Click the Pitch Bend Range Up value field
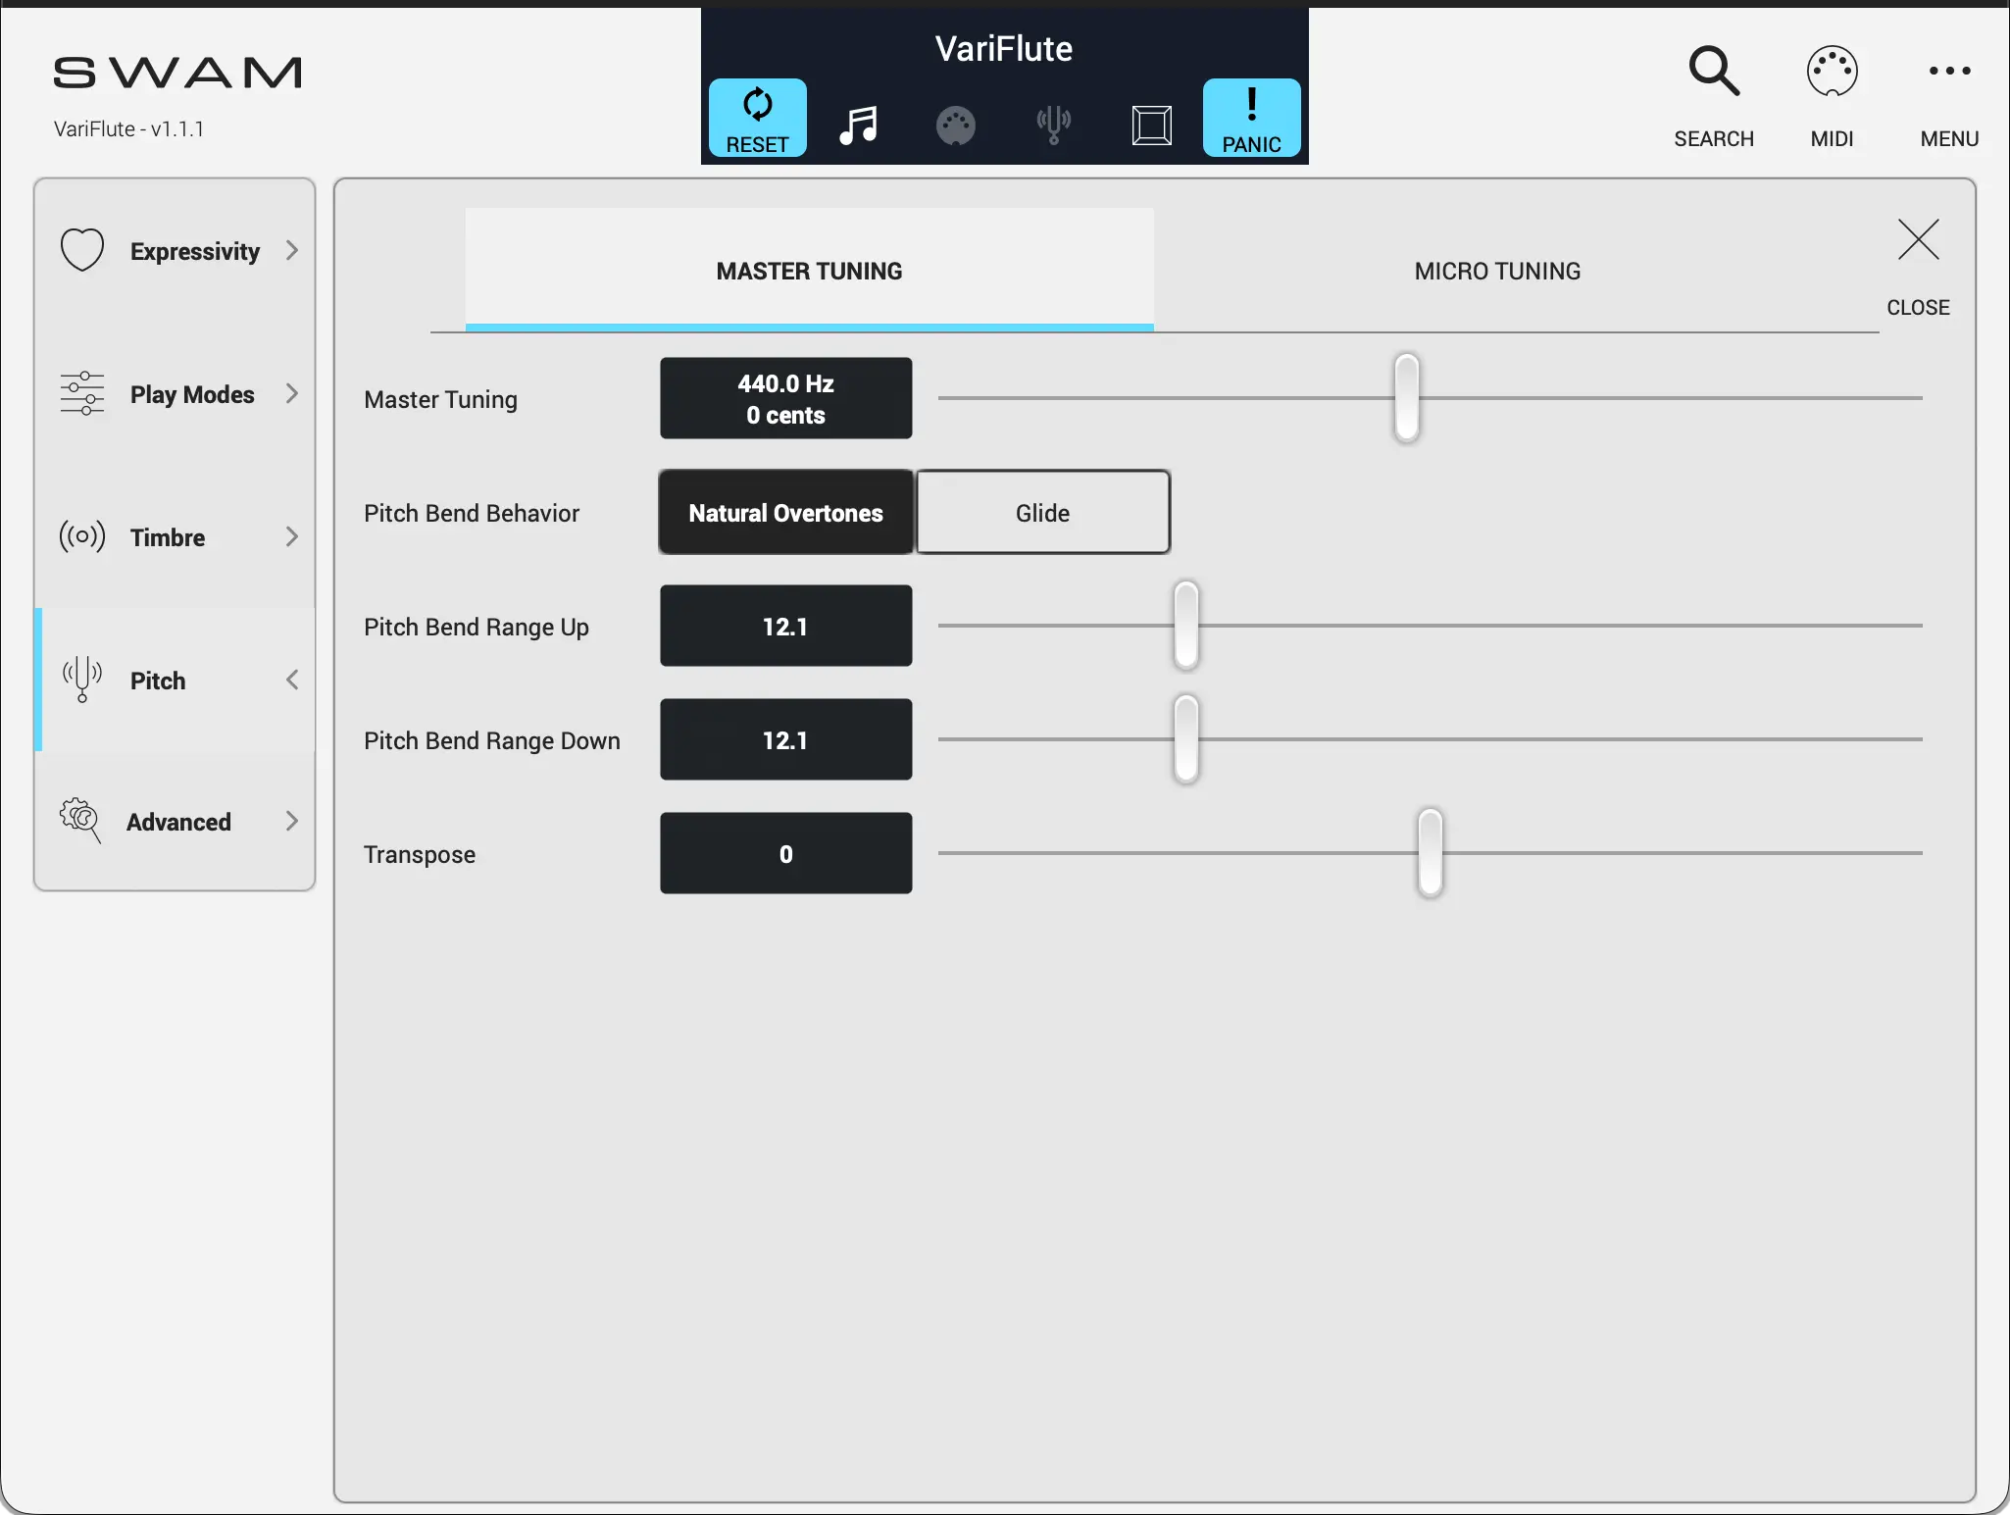Viewport: 2010px width, 1515px height. [x=785, y=627]
